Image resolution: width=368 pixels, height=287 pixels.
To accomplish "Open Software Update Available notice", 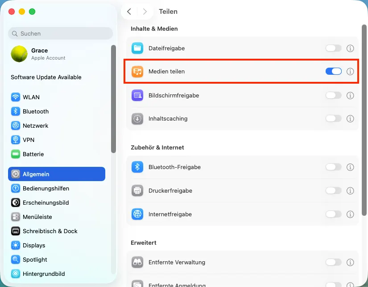I will point(46,77).
